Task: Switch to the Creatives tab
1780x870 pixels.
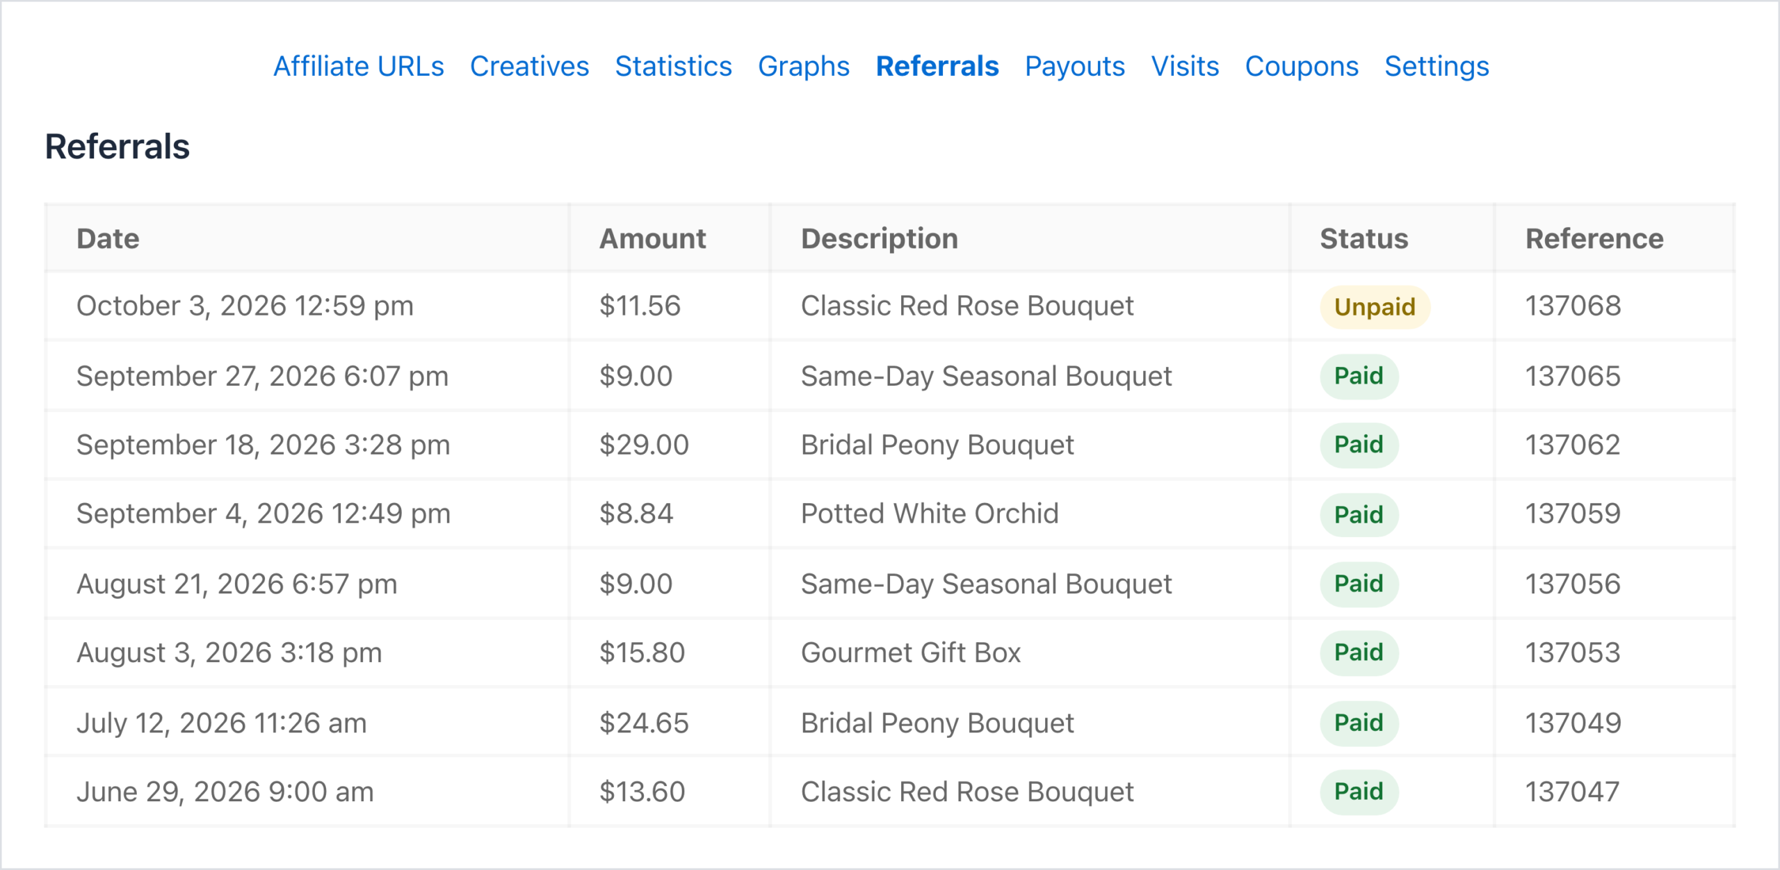Action: 529,67
